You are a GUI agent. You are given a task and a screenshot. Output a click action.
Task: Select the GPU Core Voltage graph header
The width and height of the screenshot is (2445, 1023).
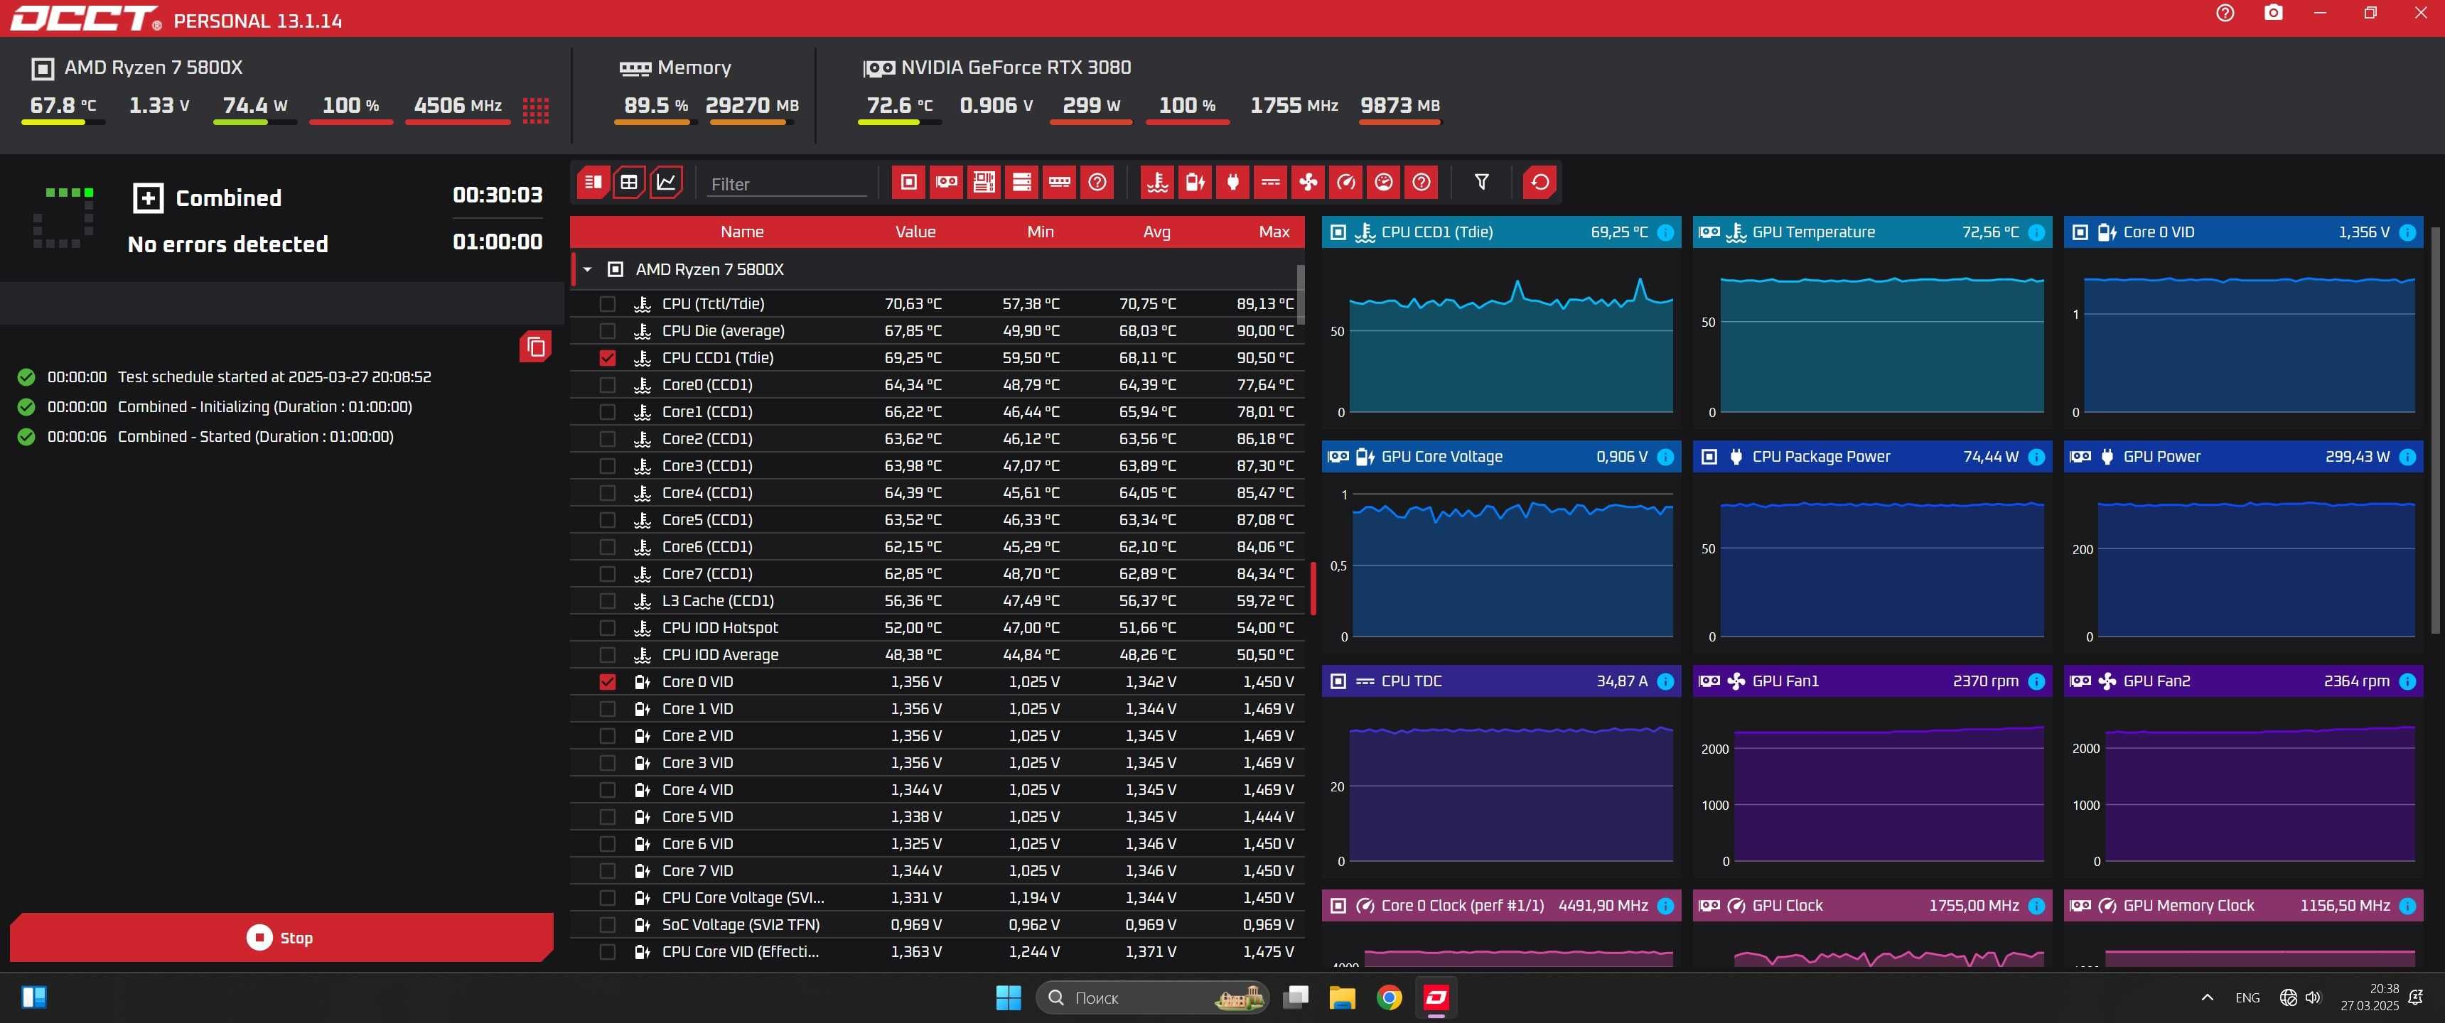coord(1500,457)
